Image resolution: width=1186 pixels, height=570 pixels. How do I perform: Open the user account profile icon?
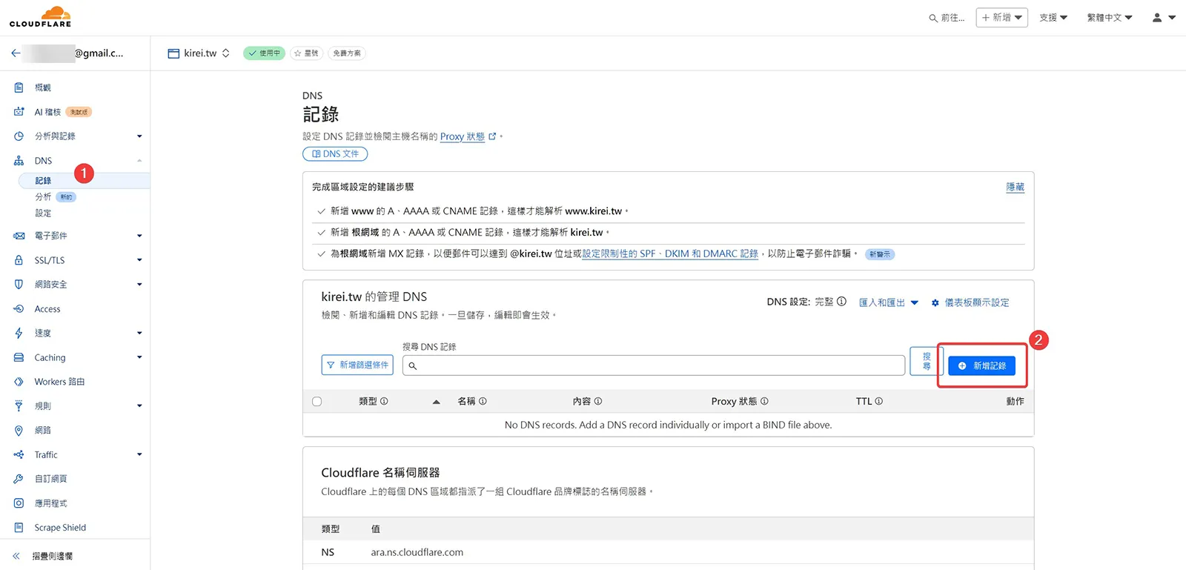(x=1157, y=17)
